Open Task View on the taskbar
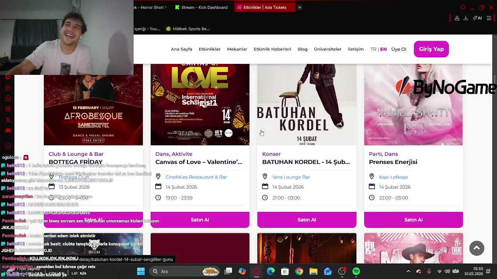Image resolution: width=497 pixels, height=279 pixels. tap(228, 272)
